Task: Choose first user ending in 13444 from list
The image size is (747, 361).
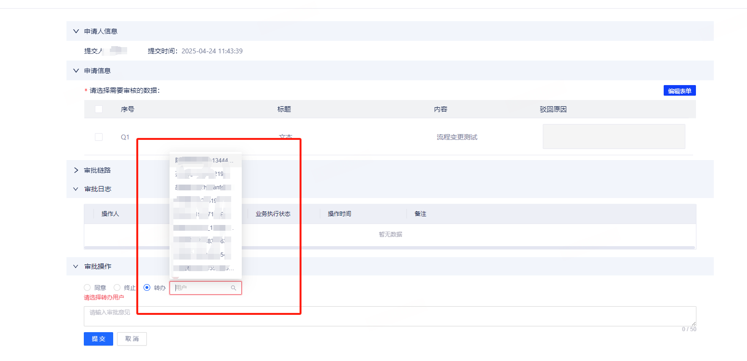Action: coord(206,160)
